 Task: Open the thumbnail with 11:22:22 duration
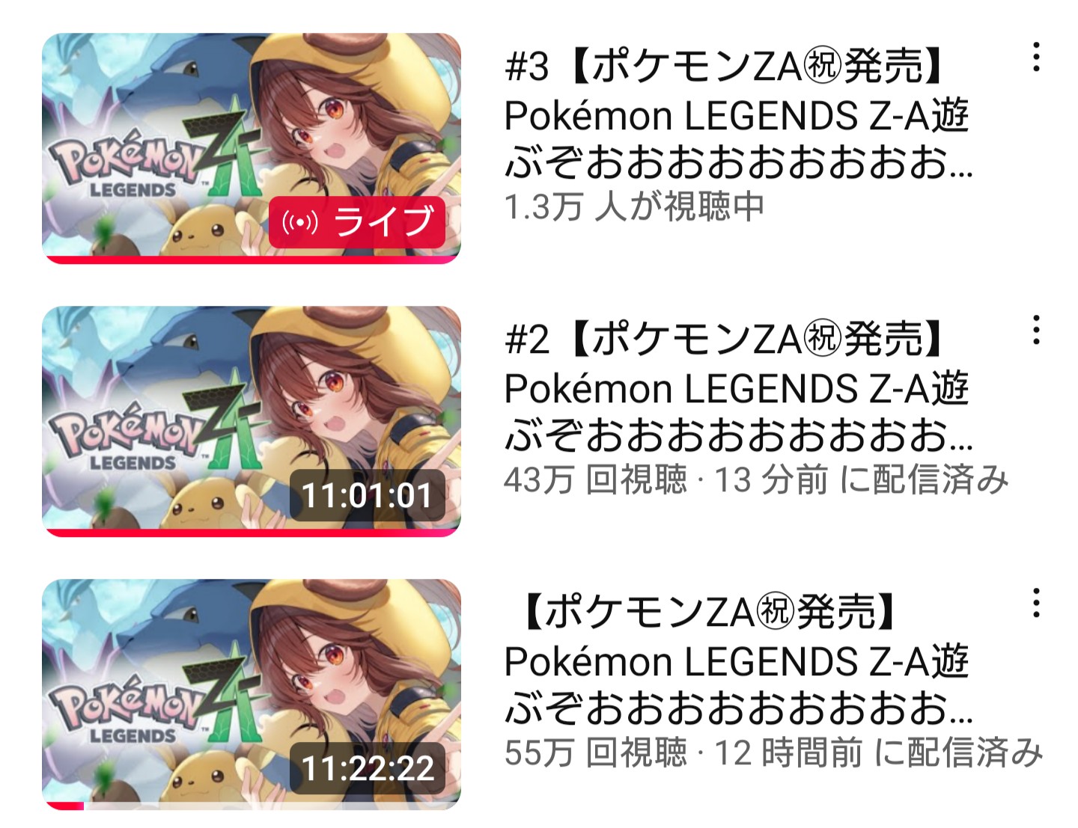point(252,694)
